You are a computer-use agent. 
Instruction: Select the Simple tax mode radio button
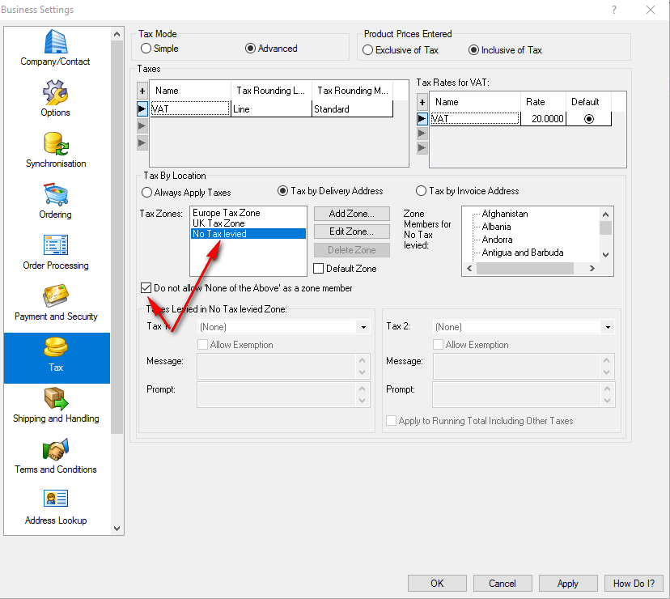pos(146,49)
